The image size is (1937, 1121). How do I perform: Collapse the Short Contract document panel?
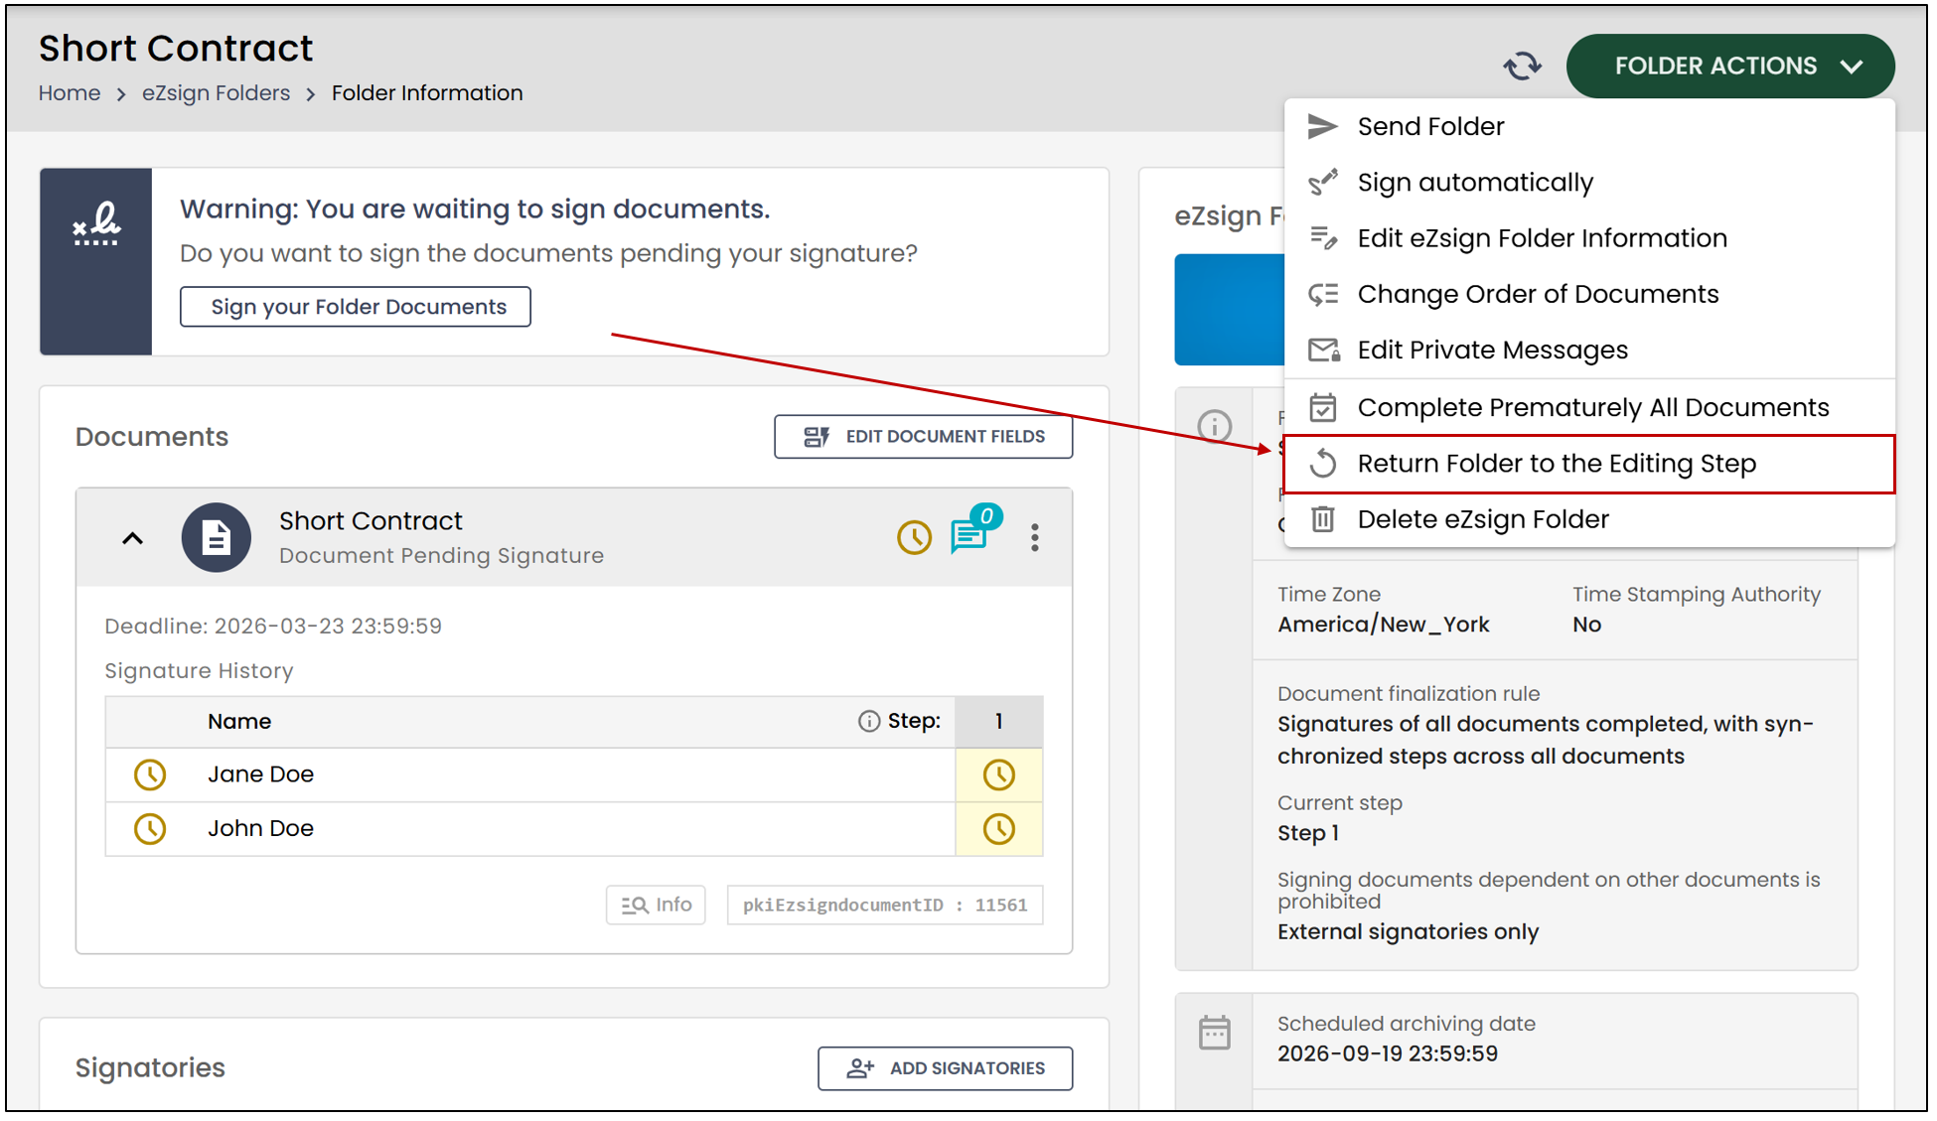[x=132, y=538]
